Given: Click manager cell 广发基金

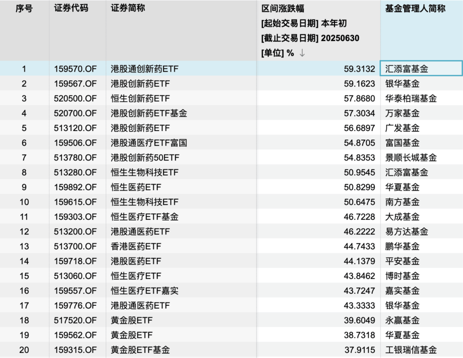Looking at the screenshot, I should 403,128.
